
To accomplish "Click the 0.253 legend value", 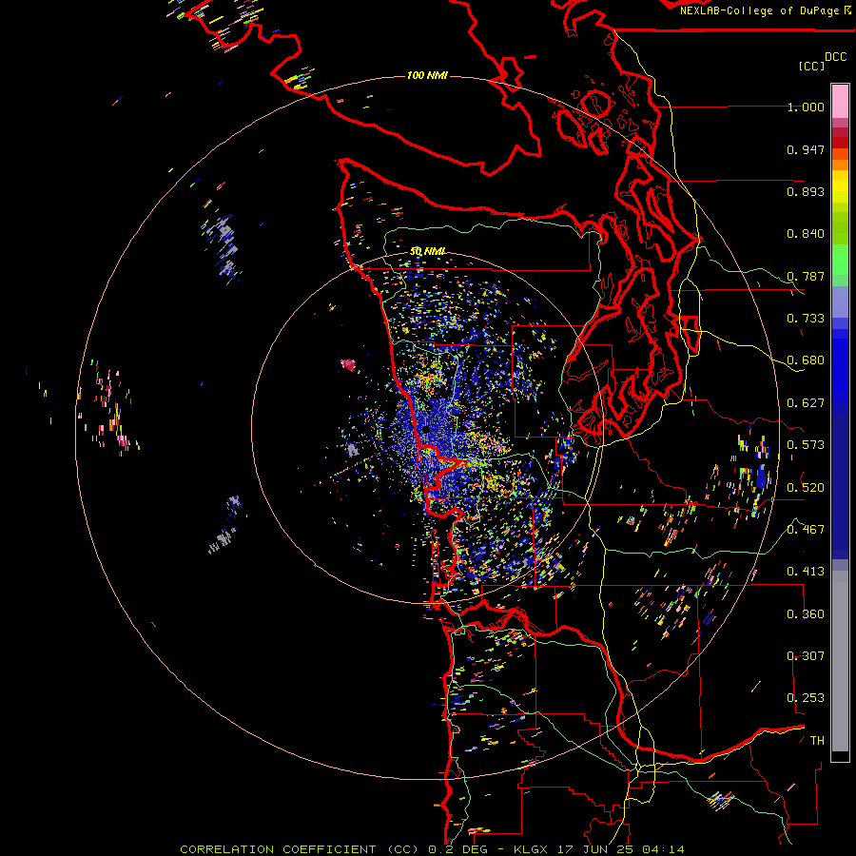I will (806, 698).
